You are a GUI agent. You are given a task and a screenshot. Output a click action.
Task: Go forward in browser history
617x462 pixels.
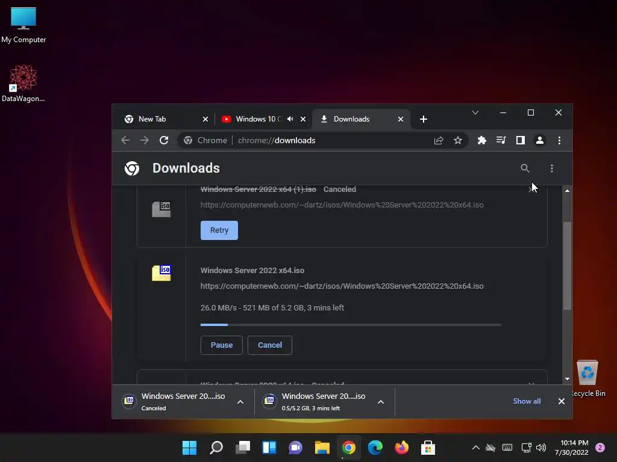145,140
